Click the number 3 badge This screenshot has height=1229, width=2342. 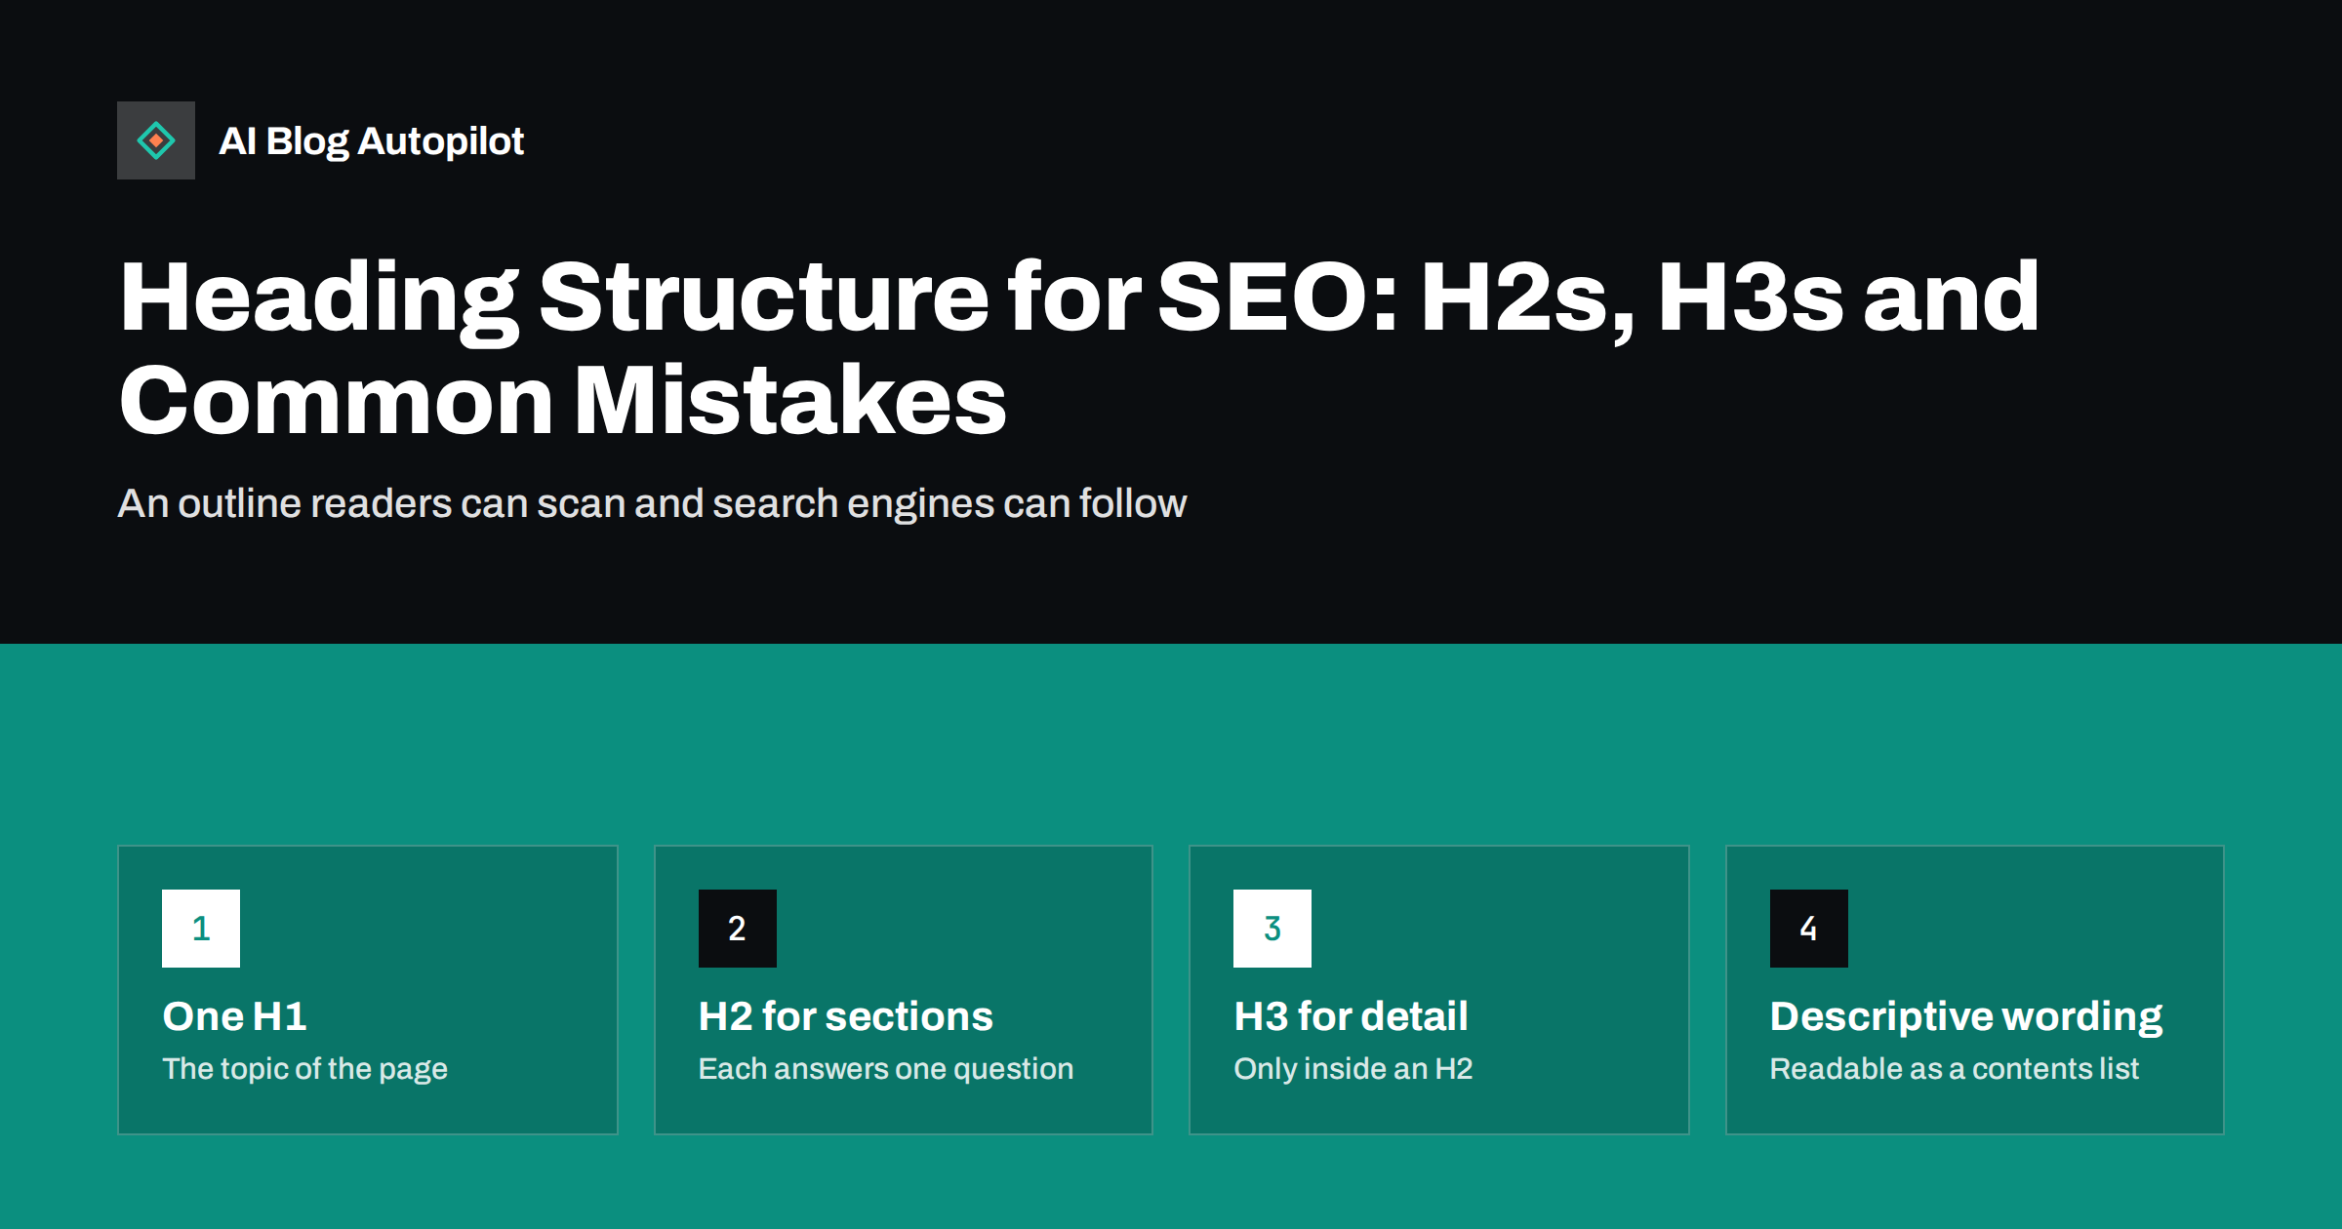[x=1272, y=929]
